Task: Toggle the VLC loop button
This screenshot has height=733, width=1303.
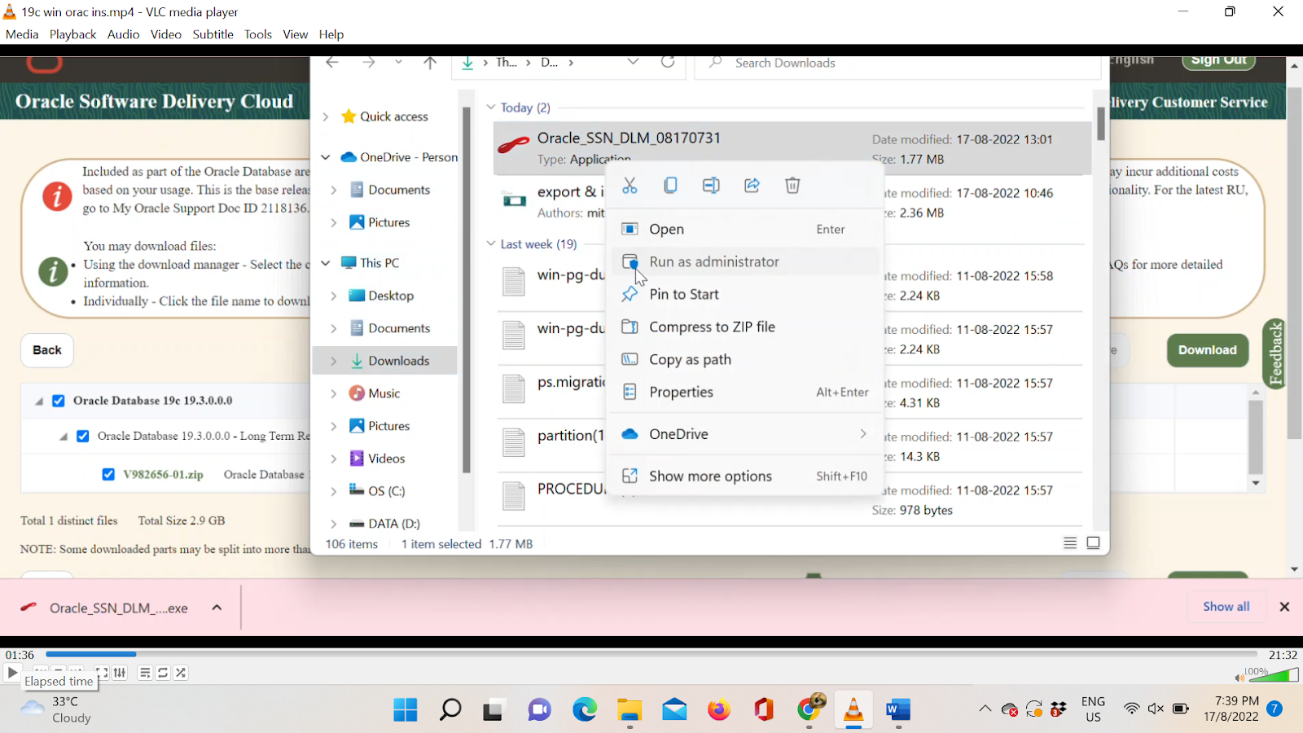Action: [163, 673]
